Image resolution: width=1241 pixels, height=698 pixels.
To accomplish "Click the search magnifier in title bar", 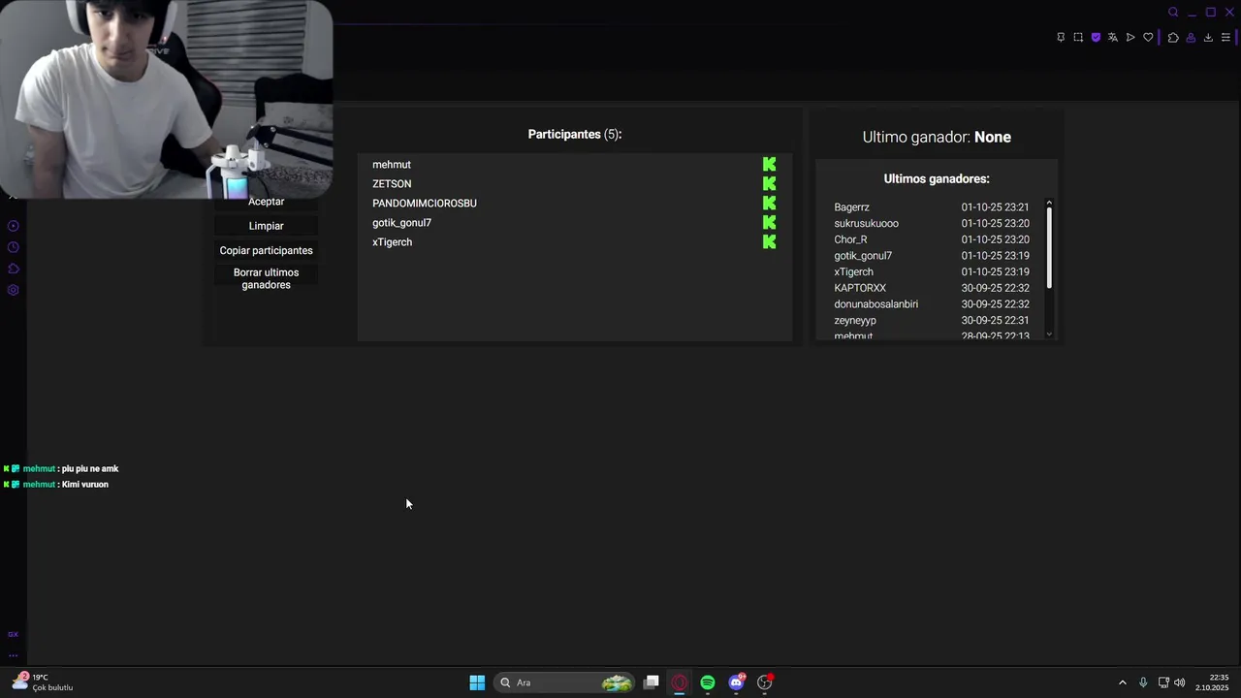I will 1173,13.
